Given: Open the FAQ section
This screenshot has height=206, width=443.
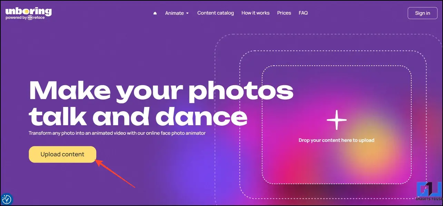Looking at the screenshot, I should point(303,13).
